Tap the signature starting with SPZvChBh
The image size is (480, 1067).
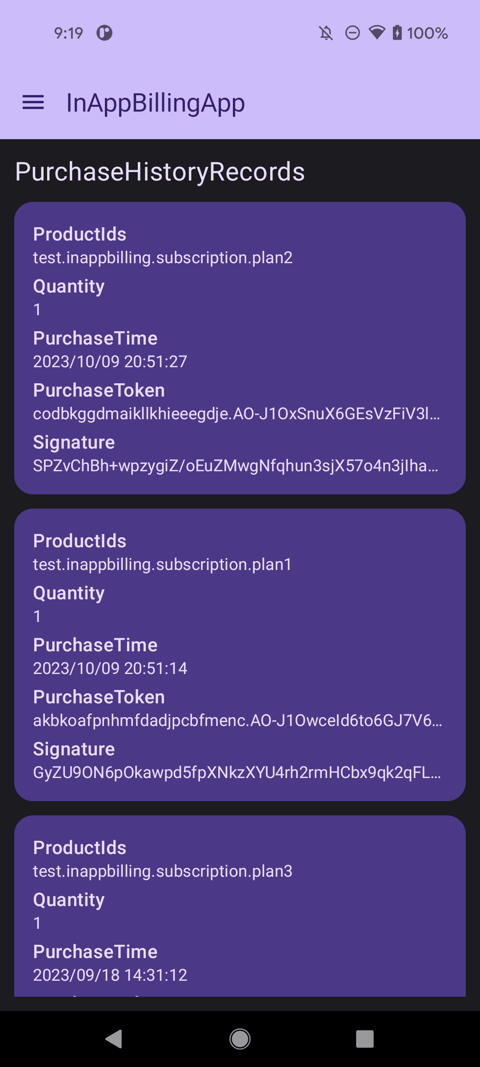pyautogui.click(x=236, y=466)
